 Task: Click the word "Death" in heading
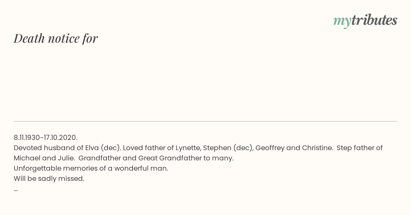click(29, 38)
